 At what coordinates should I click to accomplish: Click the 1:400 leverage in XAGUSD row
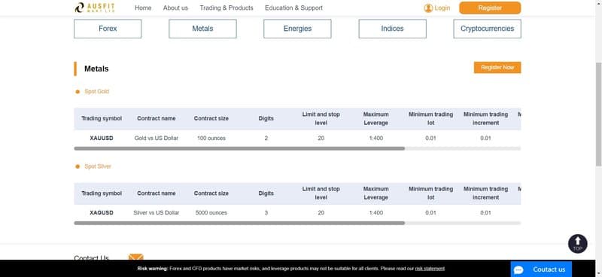[375, 212]
